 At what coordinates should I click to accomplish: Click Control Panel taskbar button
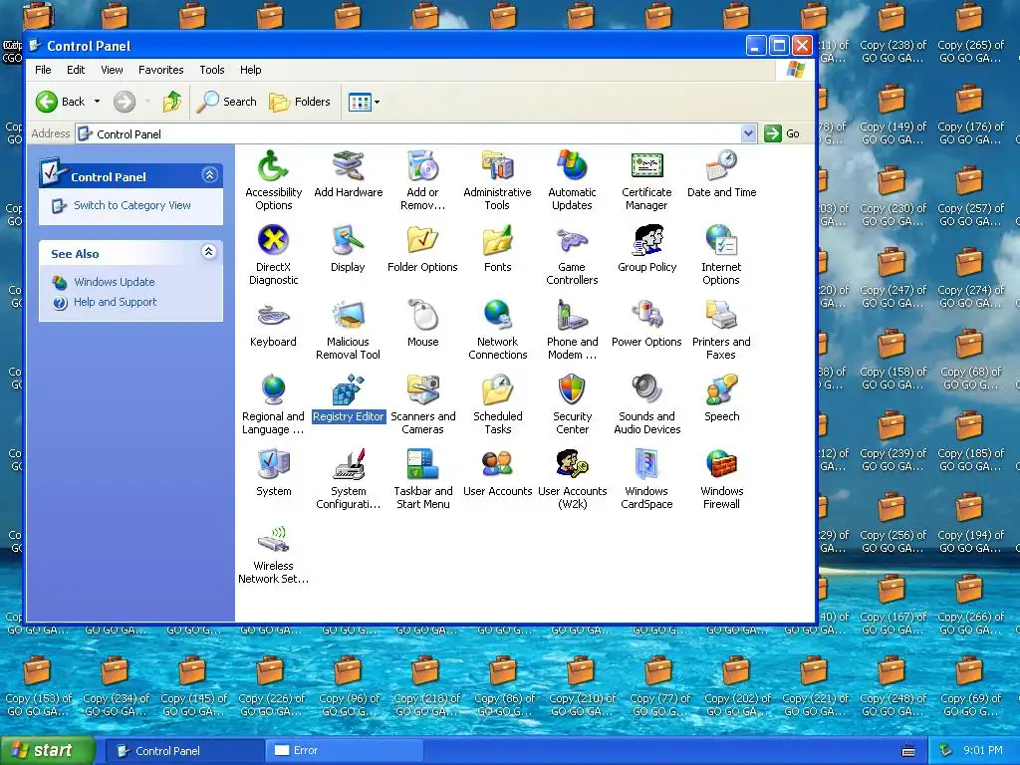tap(185, 751)
